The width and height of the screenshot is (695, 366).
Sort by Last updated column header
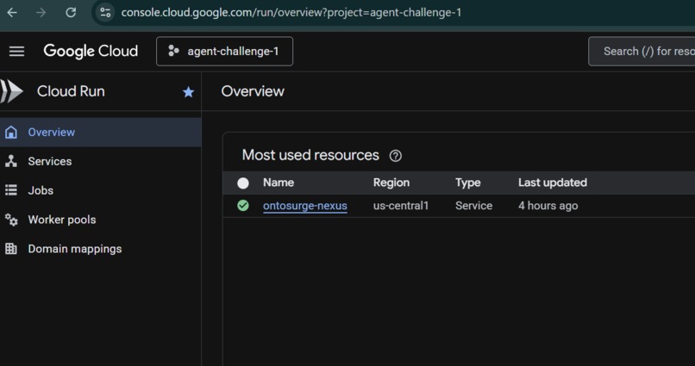[553, 183]
